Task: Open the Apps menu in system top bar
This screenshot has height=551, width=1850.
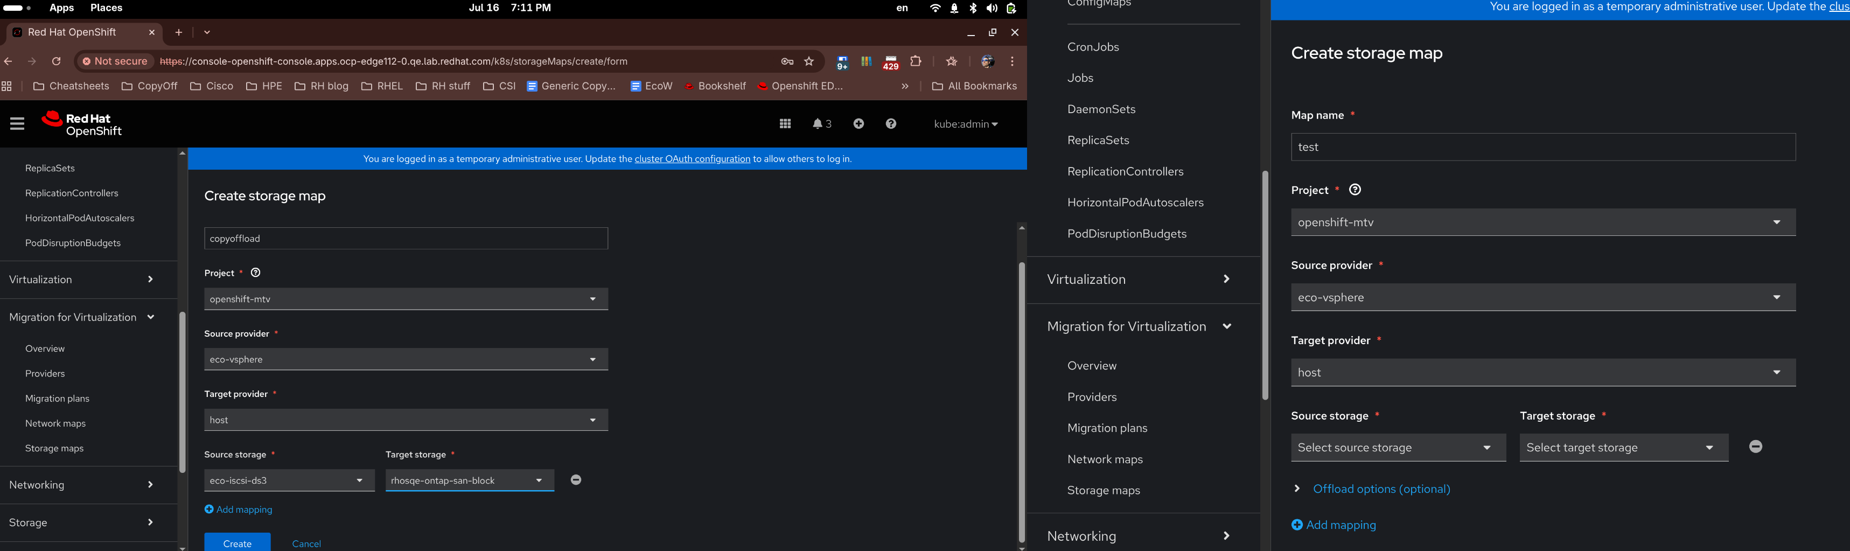Action: (62, 8)
